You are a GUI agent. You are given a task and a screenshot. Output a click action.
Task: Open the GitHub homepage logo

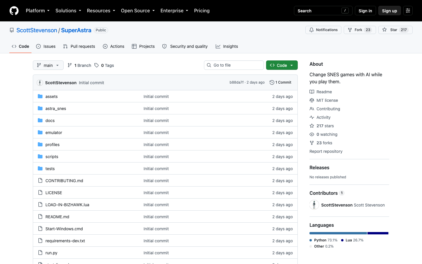[x=14, y=11]
